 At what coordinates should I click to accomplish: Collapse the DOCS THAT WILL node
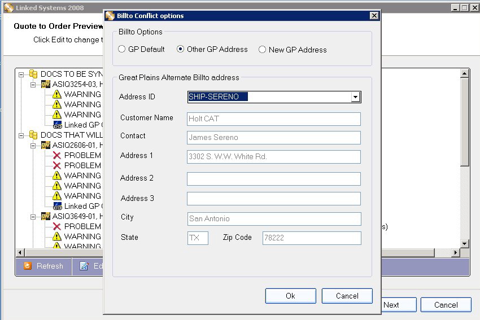[x=21, y=135]
